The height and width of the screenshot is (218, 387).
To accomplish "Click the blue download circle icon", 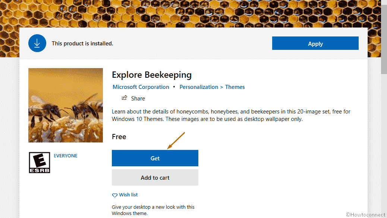I will pos(37,43).
